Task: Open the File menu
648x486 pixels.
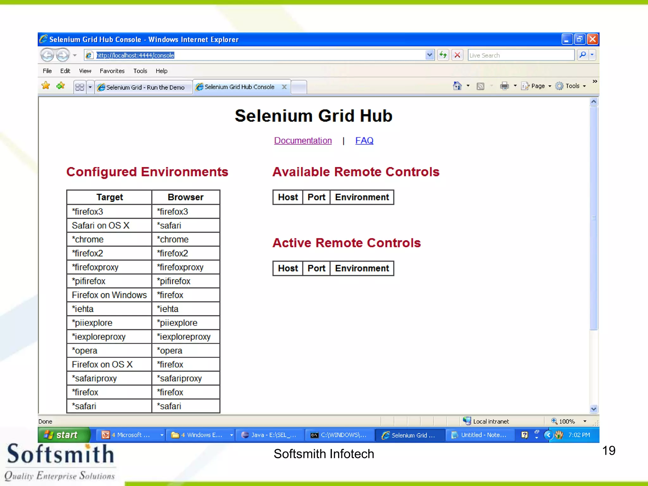Action: click(x=47, y=71)
